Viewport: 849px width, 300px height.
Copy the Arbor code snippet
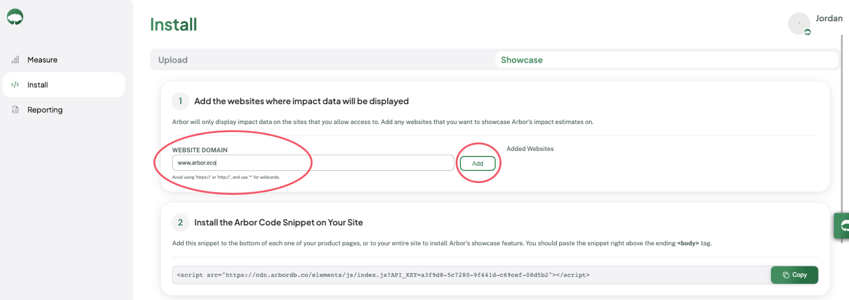(794, 275)
